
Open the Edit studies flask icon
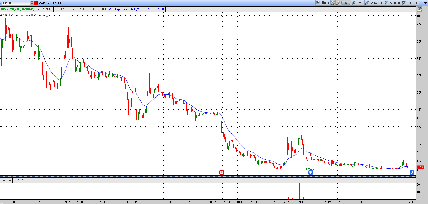(333, 3)
